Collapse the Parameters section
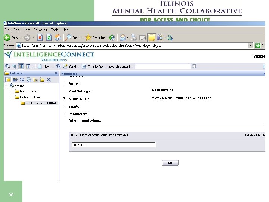Image resolution: width=269 pixels, height=202 pixels. pos(64,114)
